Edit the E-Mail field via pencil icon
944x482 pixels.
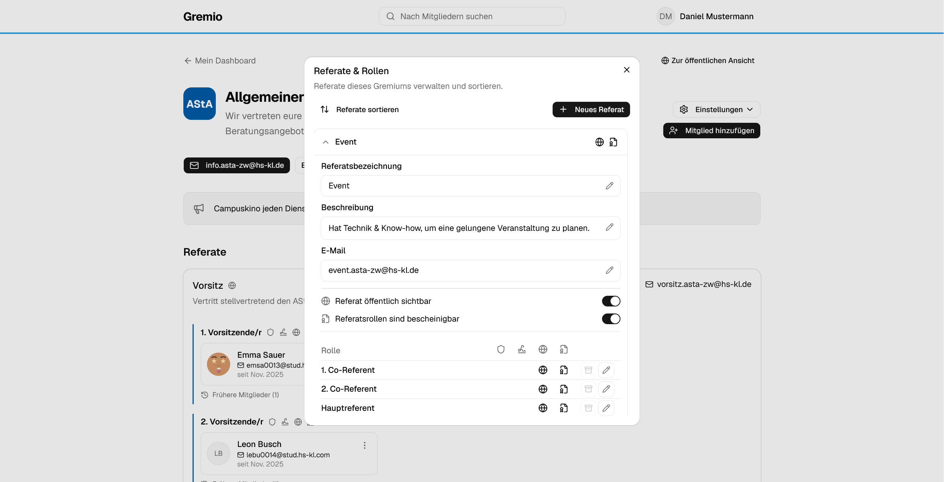[609, 270]
